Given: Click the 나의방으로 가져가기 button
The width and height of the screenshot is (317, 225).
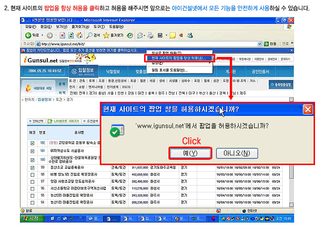Looking at the screenshot, I should [63, 121].
